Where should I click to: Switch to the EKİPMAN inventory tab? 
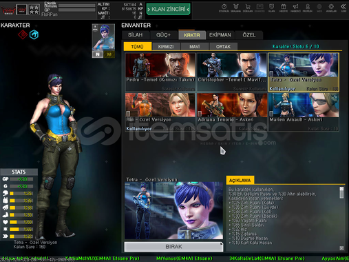(220, 35)
